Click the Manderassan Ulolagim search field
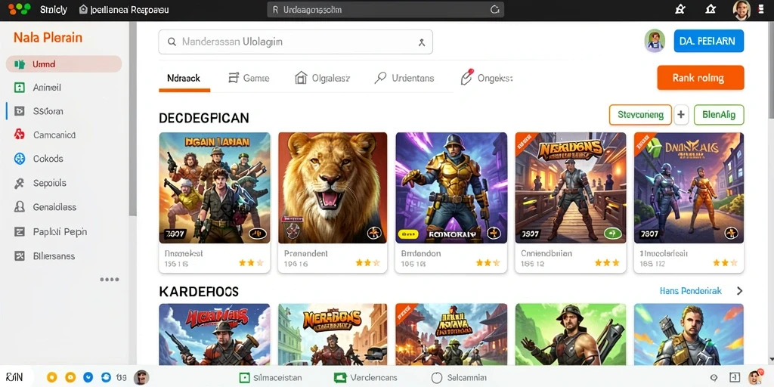Screen dimensions: 774x387 296,42
